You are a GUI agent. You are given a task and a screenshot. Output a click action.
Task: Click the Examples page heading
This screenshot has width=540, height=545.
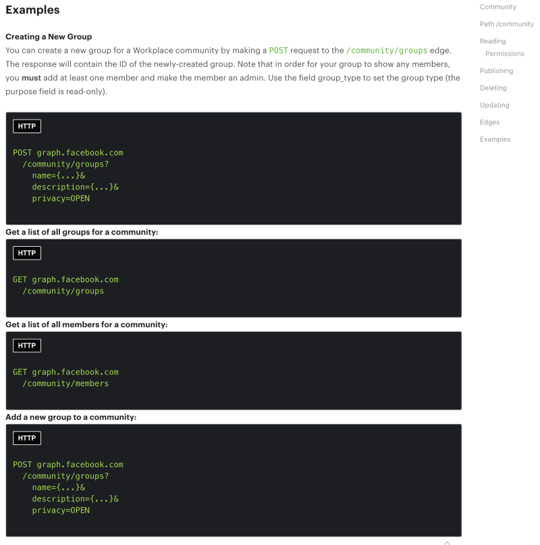click(32, 10)
